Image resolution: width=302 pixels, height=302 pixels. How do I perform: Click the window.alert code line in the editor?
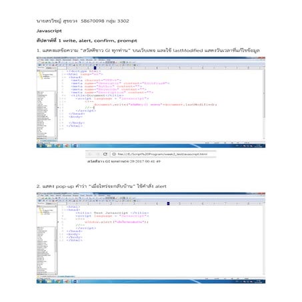pyautogui.click(x=116, y=222)
